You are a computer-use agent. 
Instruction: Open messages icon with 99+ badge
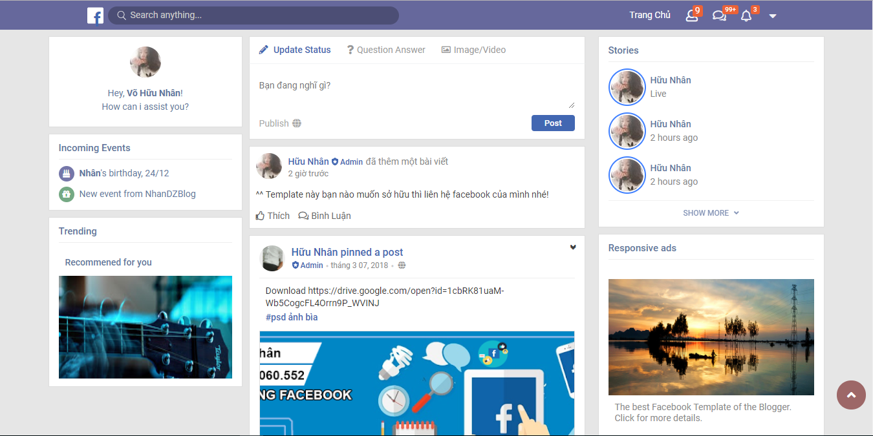coord(719,16)
